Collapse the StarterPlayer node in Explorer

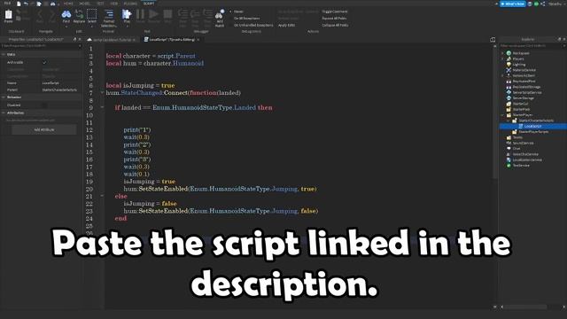point(502,115)
